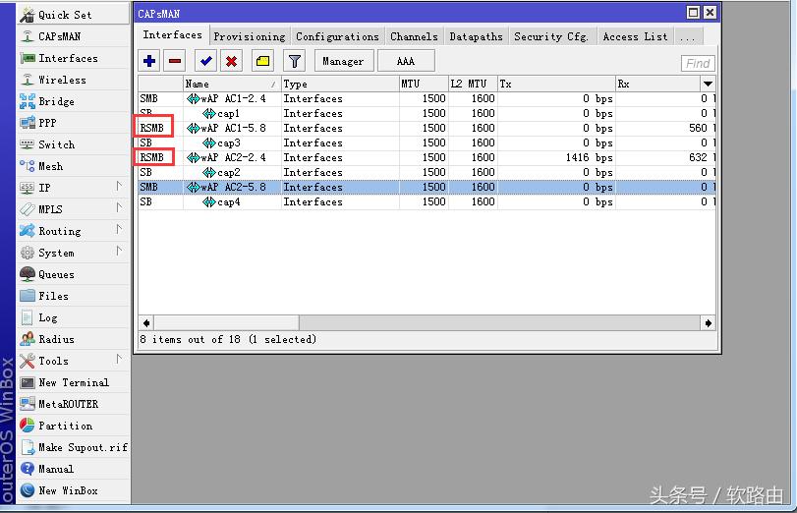Switch to the Security Cfg. tab
Viewport: 797px width, 513px height.
pyautogui.click(x=551, y=36)
